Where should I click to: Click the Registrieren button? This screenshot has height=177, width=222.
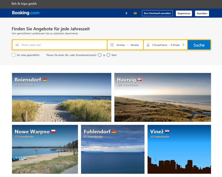coord(184,13)
